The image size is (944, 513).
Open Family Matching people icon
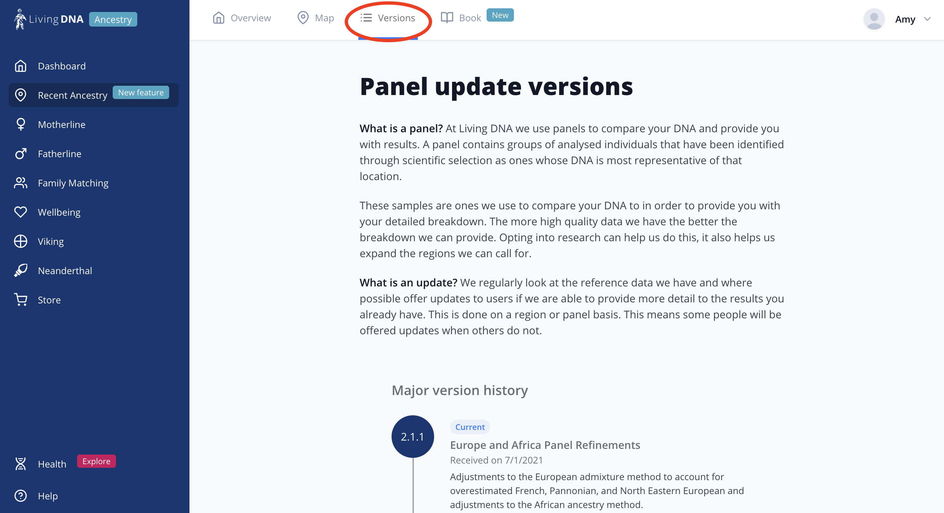21,183
